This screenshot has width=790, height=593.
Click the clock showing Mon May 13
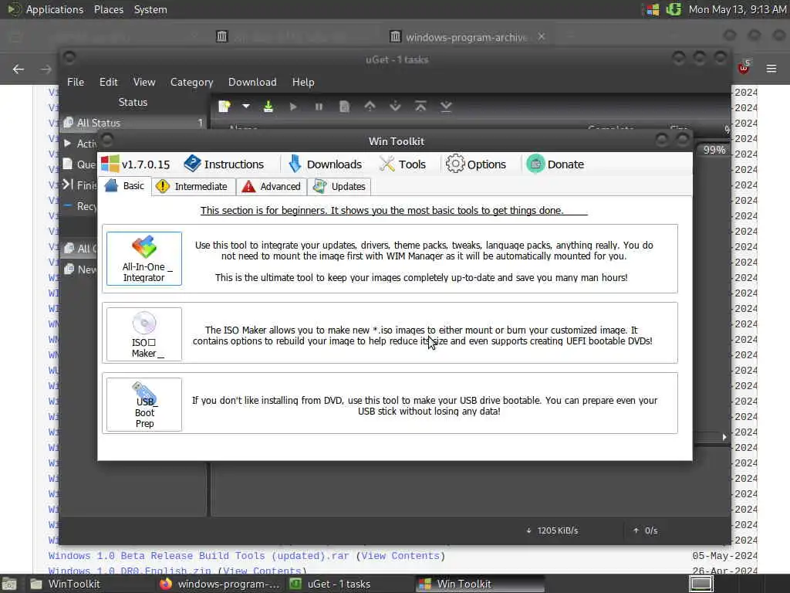pos(738,9)
